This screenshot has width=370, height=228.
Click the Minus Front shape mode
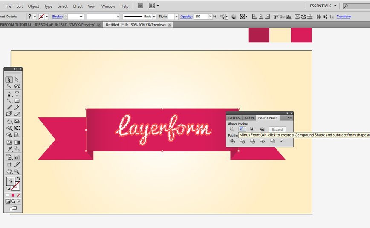point(242,129)
